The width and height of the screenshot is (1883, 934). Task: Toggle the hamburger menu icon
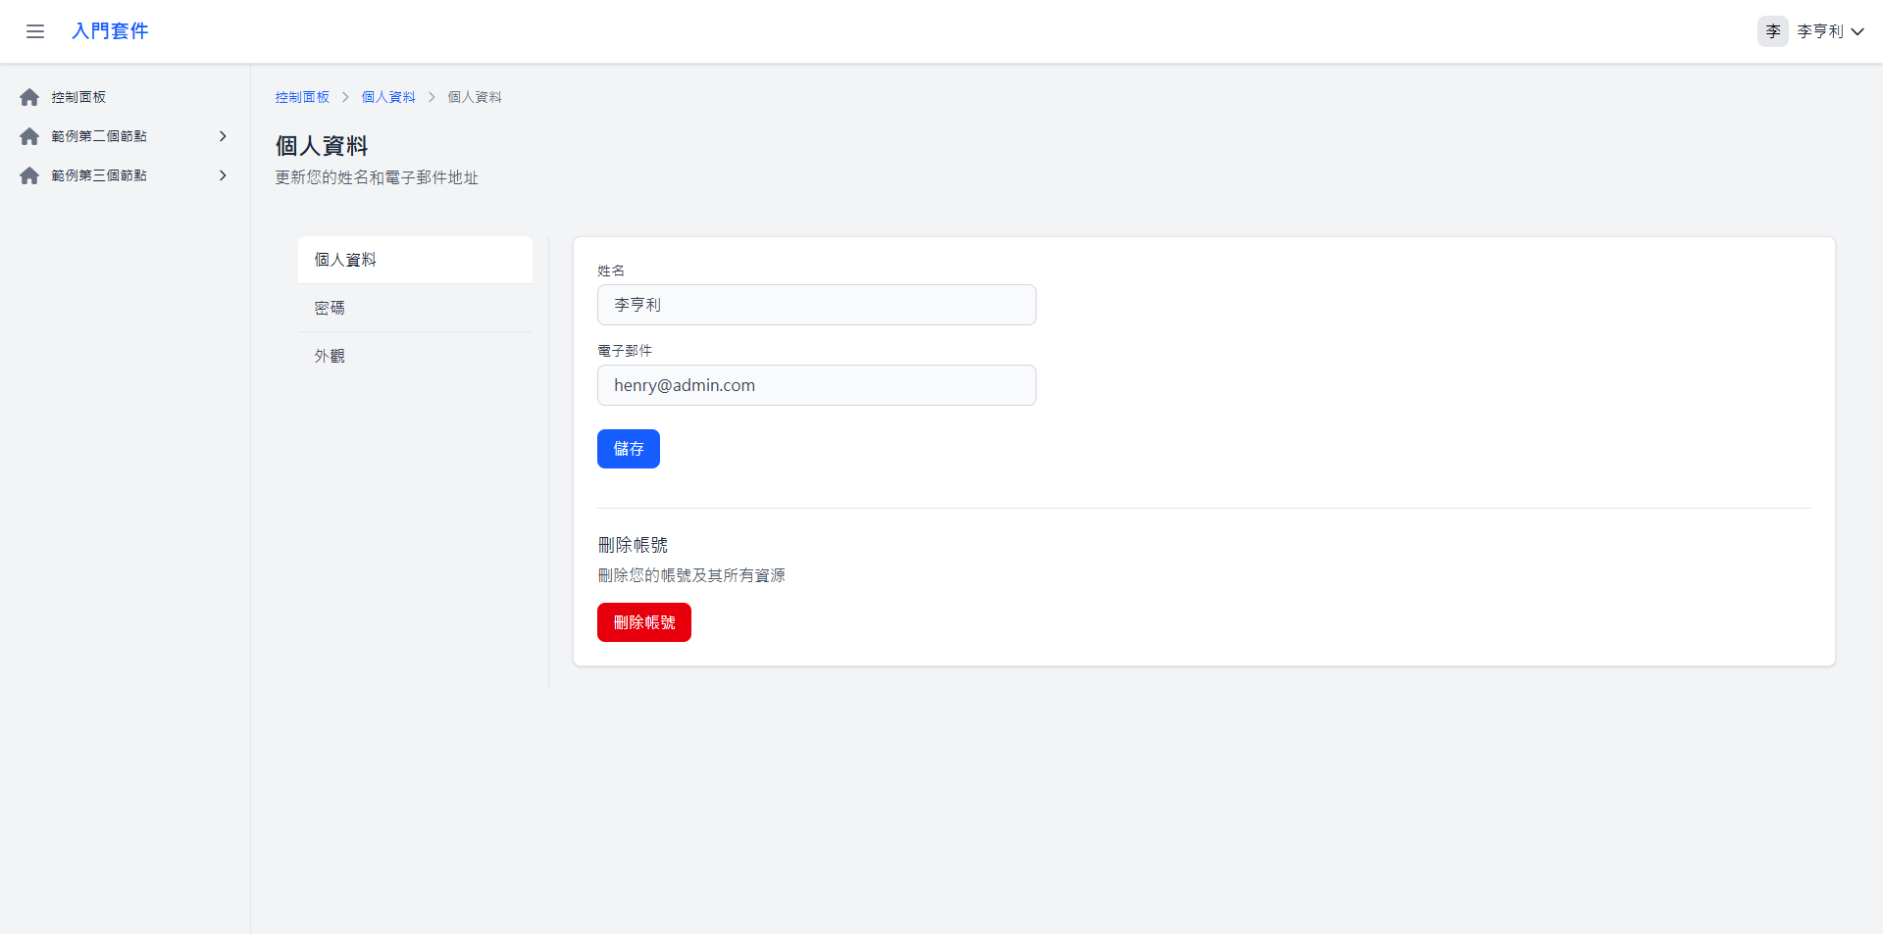(x=35, y=31)
